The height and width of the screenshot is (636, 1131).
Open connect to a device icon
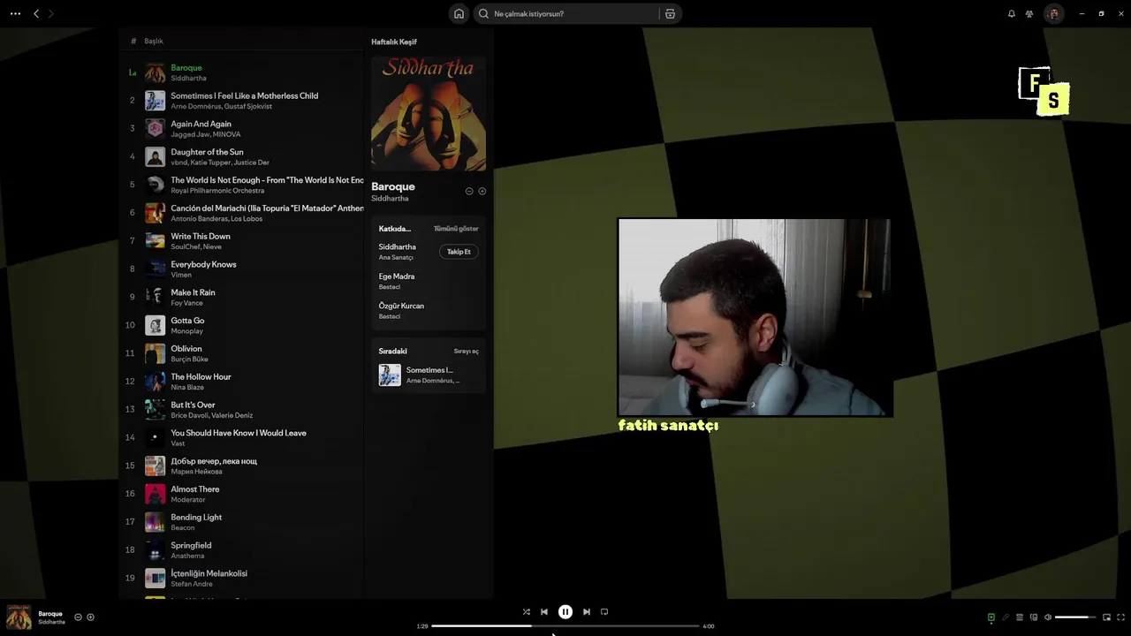(x=1034, y=617)
